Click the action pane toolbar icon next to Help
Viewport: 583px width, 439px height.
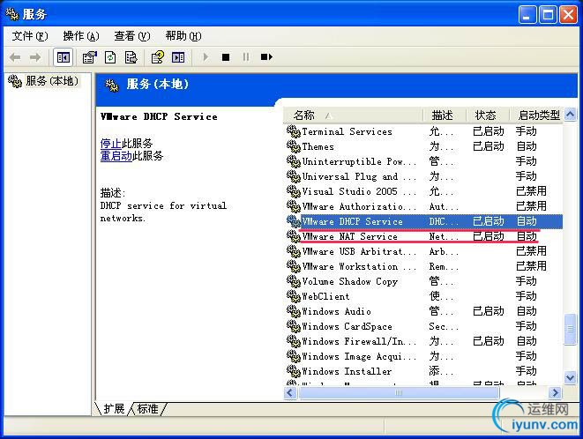pyautogui.click(x=178, y=57)
